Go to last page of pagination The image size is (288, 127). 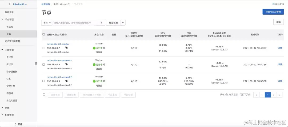(279, 95)
